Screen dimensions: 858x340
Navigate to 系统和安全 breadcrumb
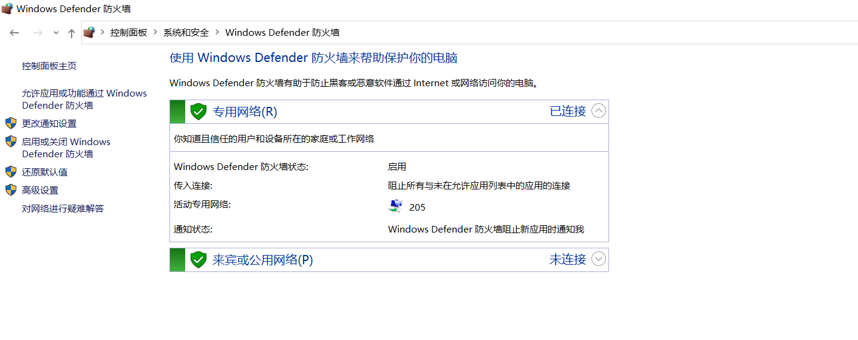186,33
